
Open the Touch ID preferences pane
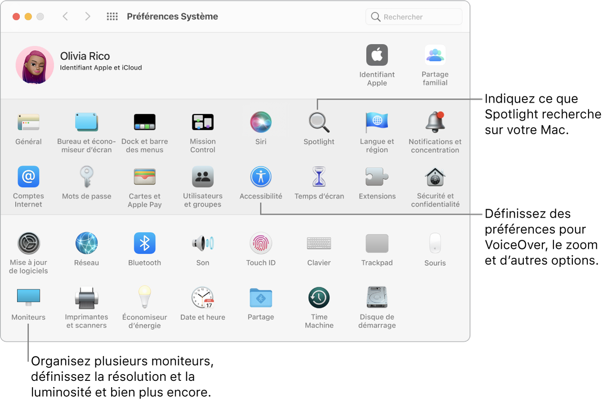pos(261,243)
